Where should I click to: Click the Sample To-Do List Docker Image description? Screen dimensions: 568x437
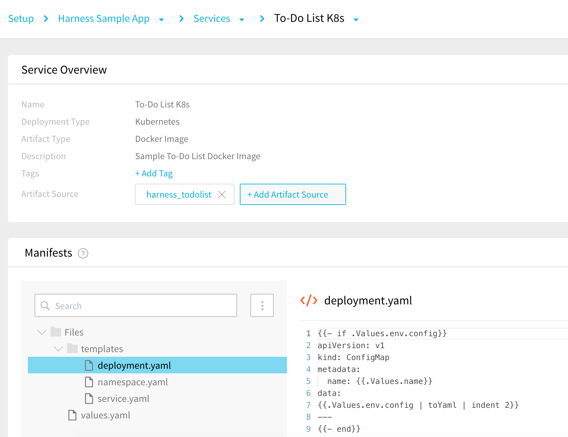(x=198, y=156)
